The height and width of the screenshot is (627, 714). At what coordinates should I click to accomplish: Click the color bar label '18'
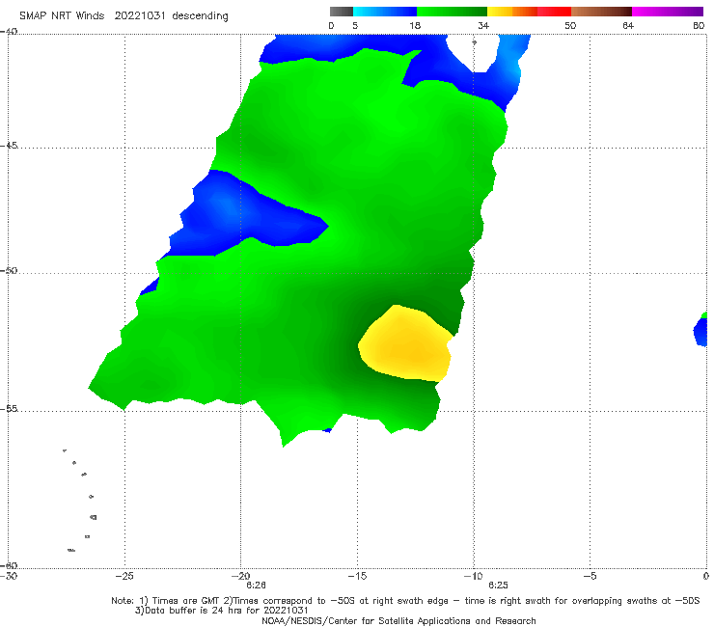(414, 26)
